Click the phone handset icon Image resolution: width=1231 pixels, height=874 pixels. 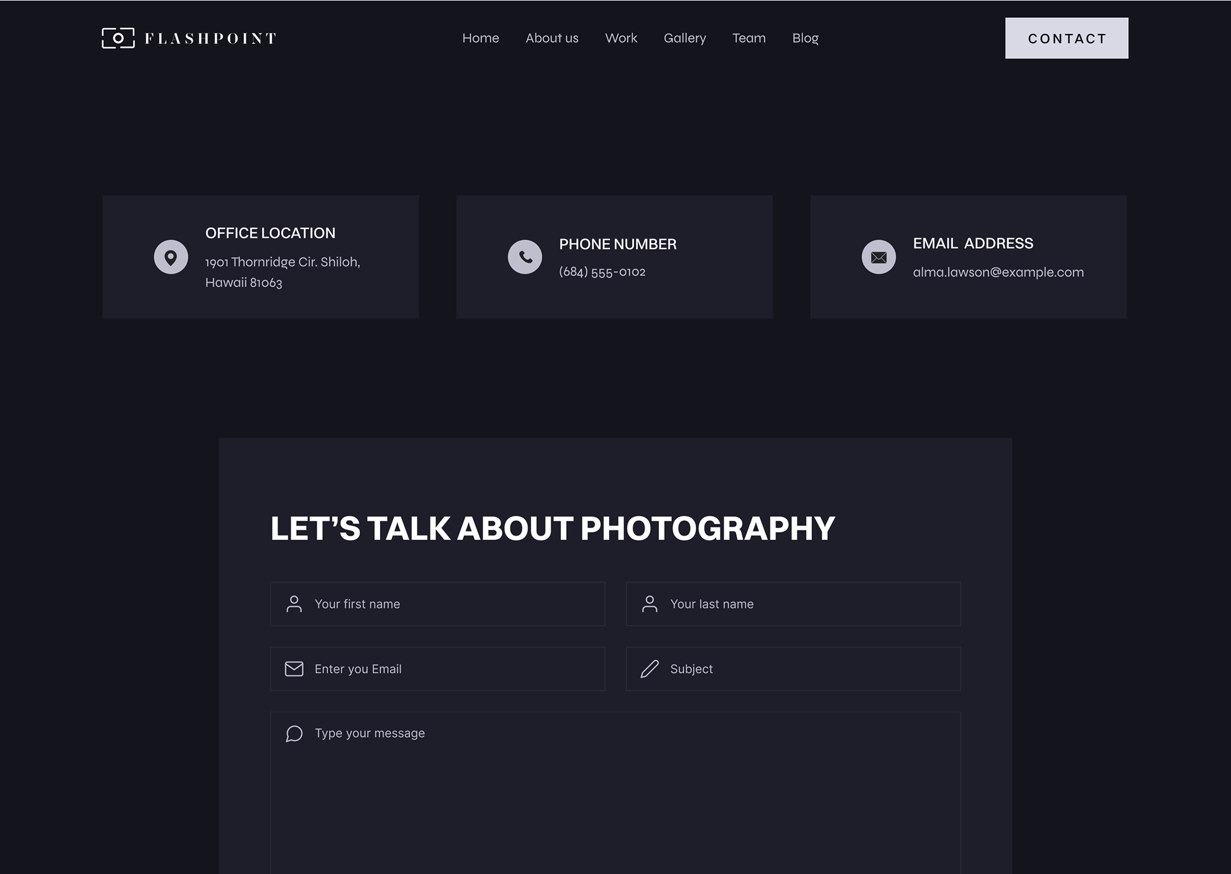coord(525,257)
